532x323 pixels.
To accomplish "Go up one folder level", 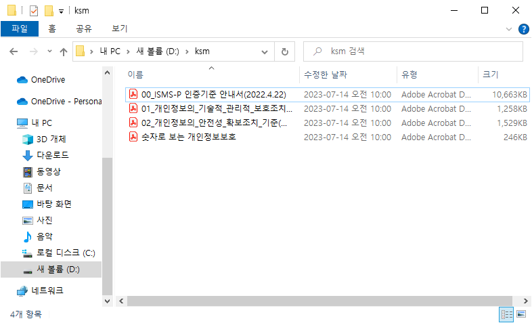I will point(64,51).
